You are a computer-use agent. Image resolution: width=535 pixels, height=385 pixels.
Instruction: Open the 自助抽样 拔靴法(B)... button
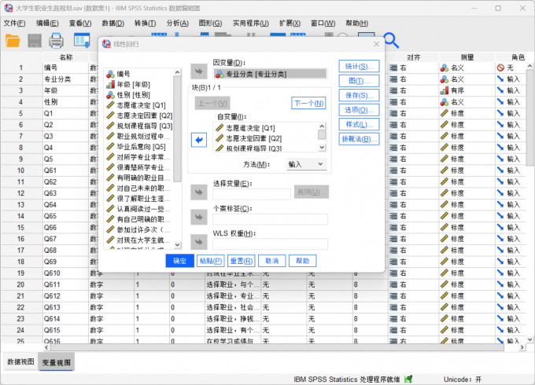point(359,138)
